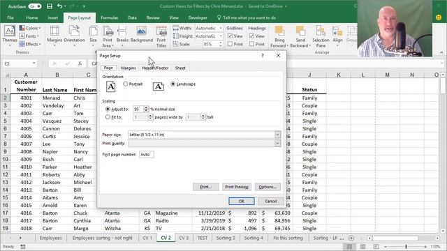Open the Page Setup help question mark

point(263,56)
